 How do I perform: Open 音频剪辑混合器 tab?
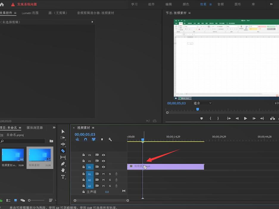coord(96,13)
